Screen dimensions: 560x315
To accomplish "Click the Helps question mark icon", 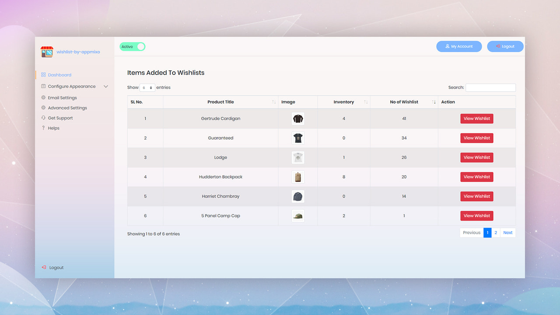I will pos(44,128).
